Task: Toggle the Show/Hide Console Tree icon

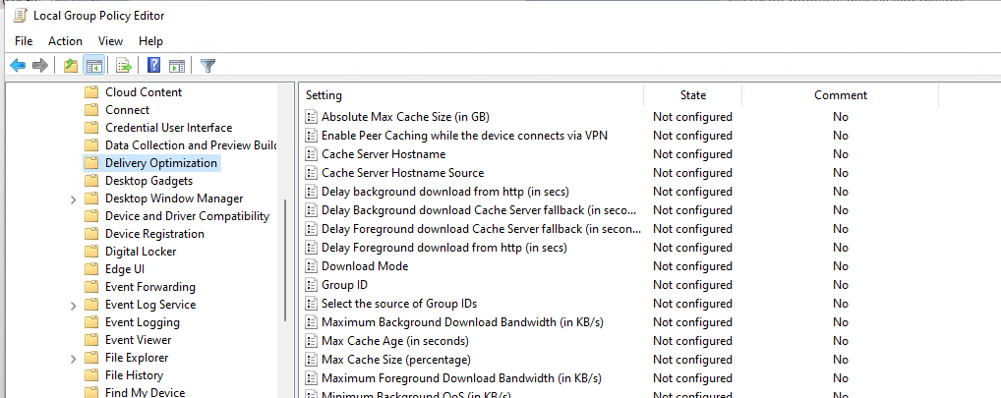Action: (94, 65)
